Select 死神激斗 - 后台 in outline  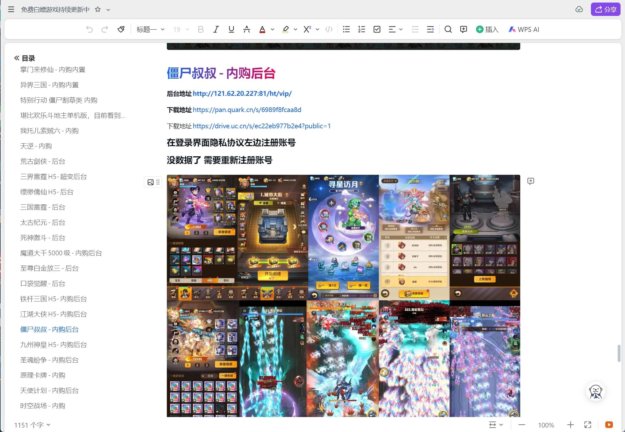43,237
